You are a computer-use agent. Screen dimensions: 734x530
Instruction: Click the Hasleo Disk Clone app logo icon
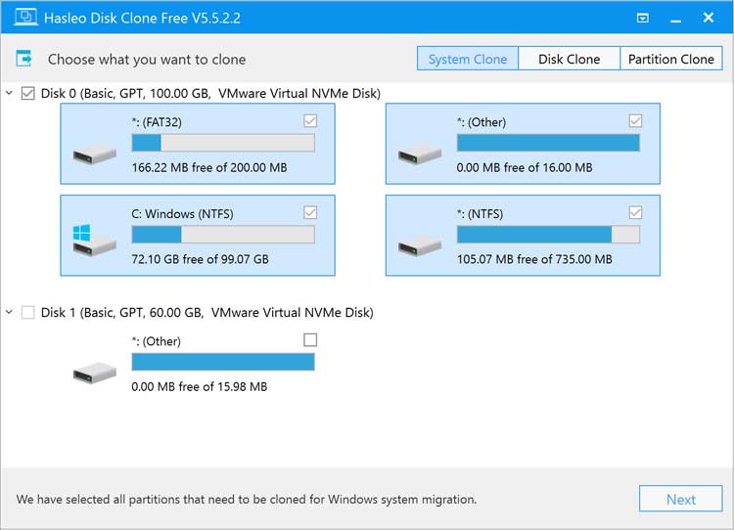pos(25,18)
